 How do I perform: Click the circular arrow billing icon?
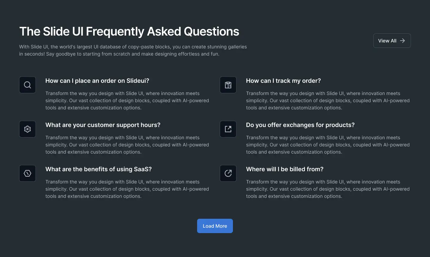[x=228, y=173]
